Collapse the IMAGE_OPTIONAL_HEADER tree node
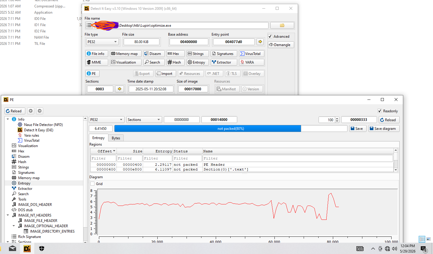Screen dimensions: 433x254 (14, 226)
